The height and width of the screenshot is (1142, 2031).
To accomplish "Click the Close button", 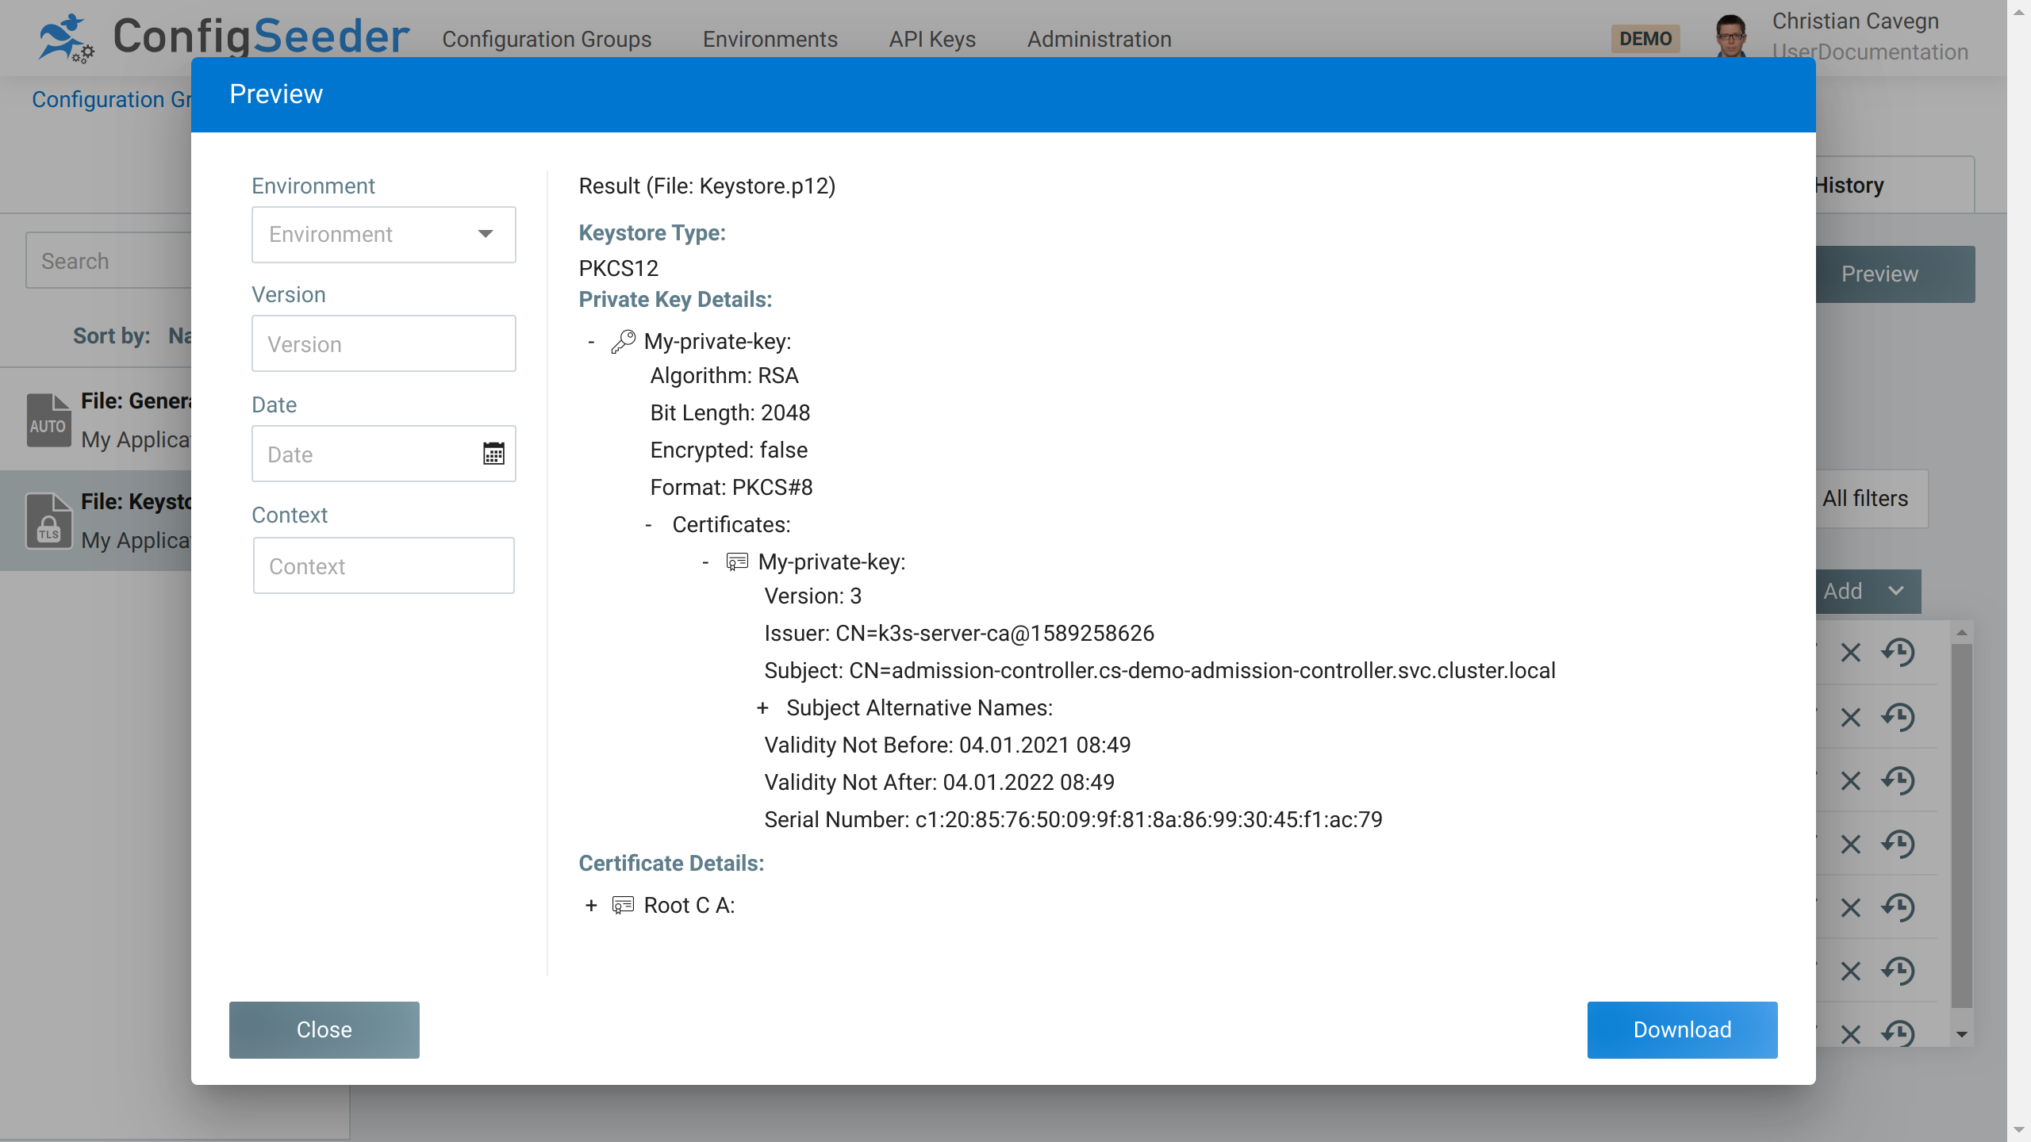I will (324, 1029).
